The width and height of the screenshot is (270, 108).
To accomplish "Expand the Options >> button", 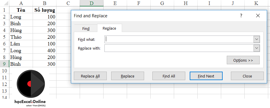I will pos(243,60).
